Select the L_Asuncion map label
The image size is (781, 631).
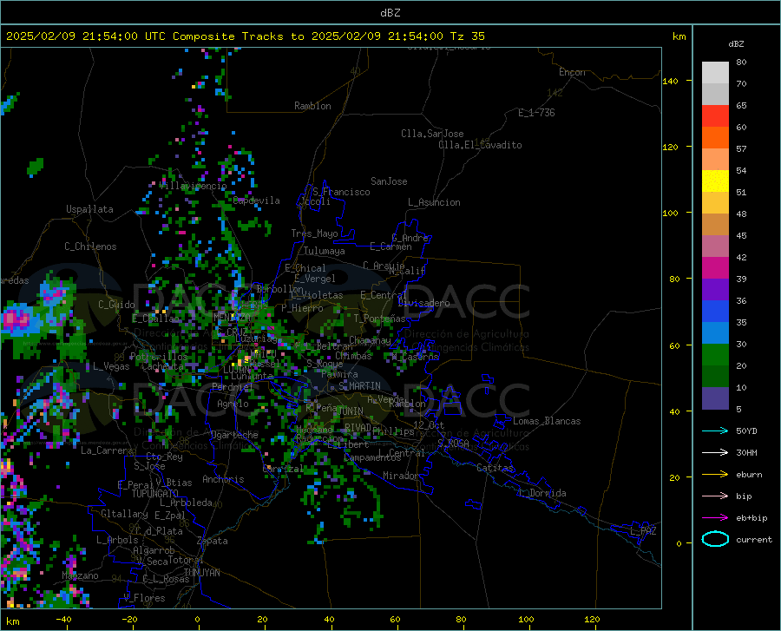pos(434,202)
